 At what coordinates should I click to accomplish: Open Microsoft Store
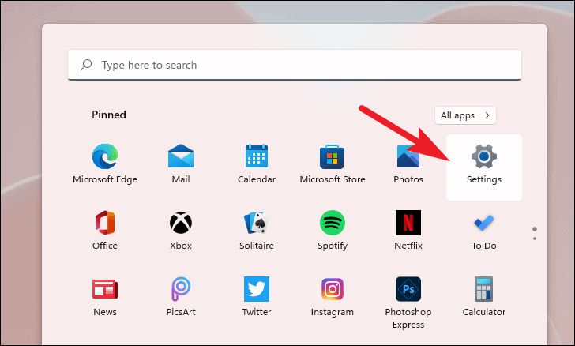click(333, 164)
